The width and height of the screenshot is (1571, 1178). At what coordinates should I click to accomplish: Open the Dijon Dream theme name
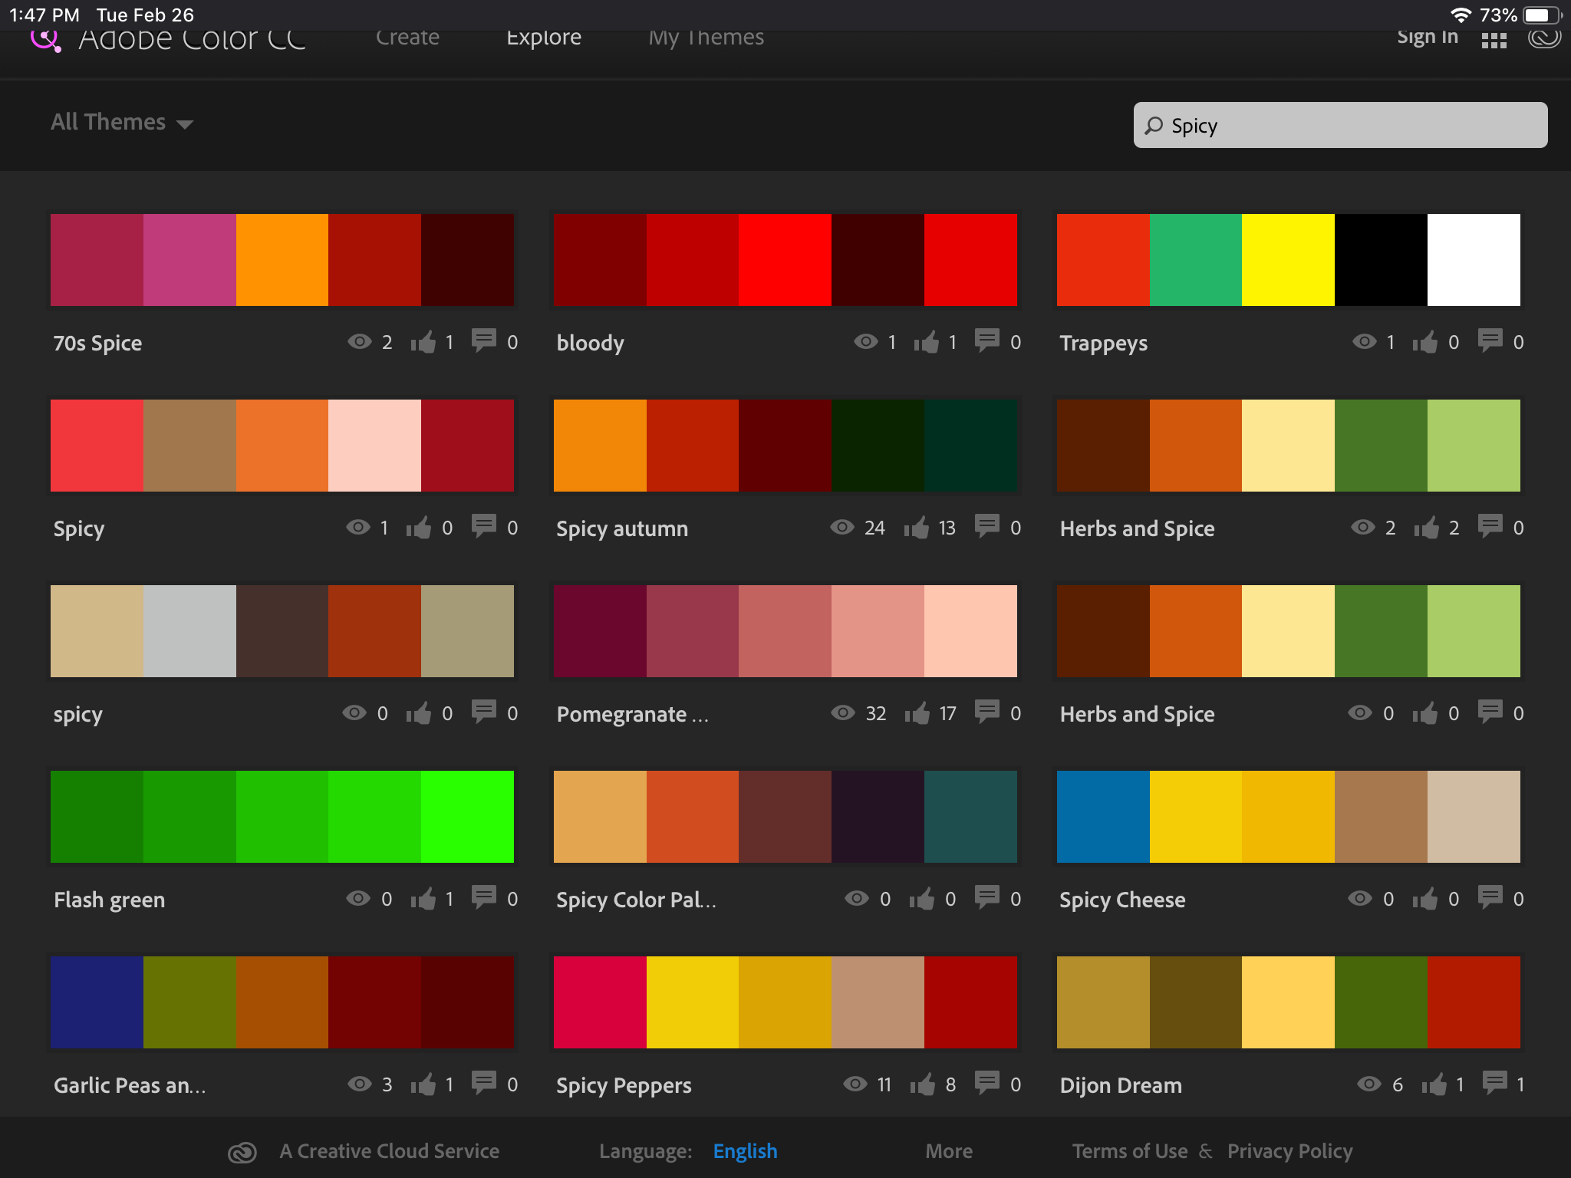pos(1121,1085)
